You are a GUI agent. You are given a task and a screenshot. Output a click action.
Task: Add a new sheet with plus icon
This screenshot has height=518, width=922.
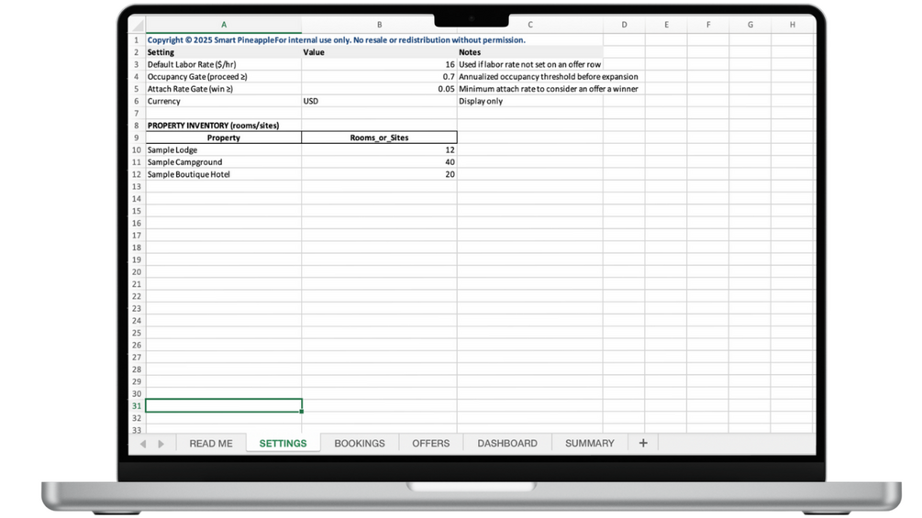[643, 443]
